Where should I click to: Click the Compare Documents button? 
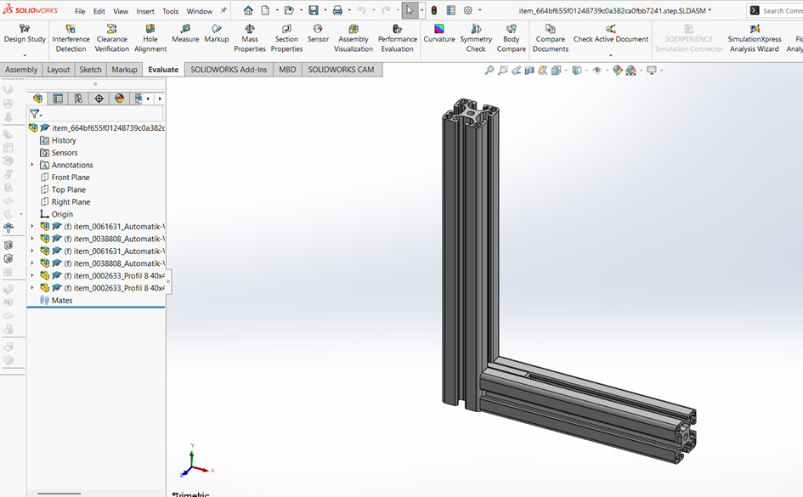tap(551, 38)
